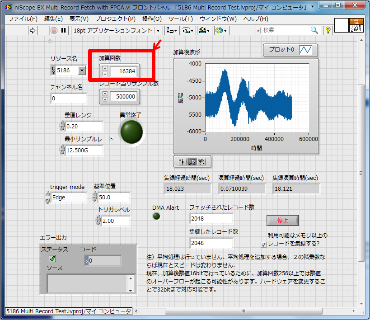This screenshot has height=320, width=370.
Task: Open the 編集(E) menu
Action: tap(54, 19)
